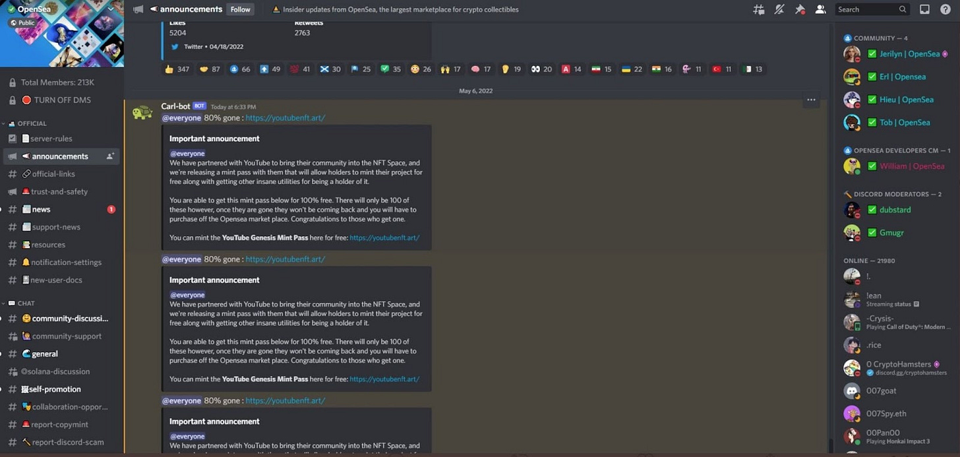Open the news channel with unread badge
The image size is (960, 457).
pos(61,209)
